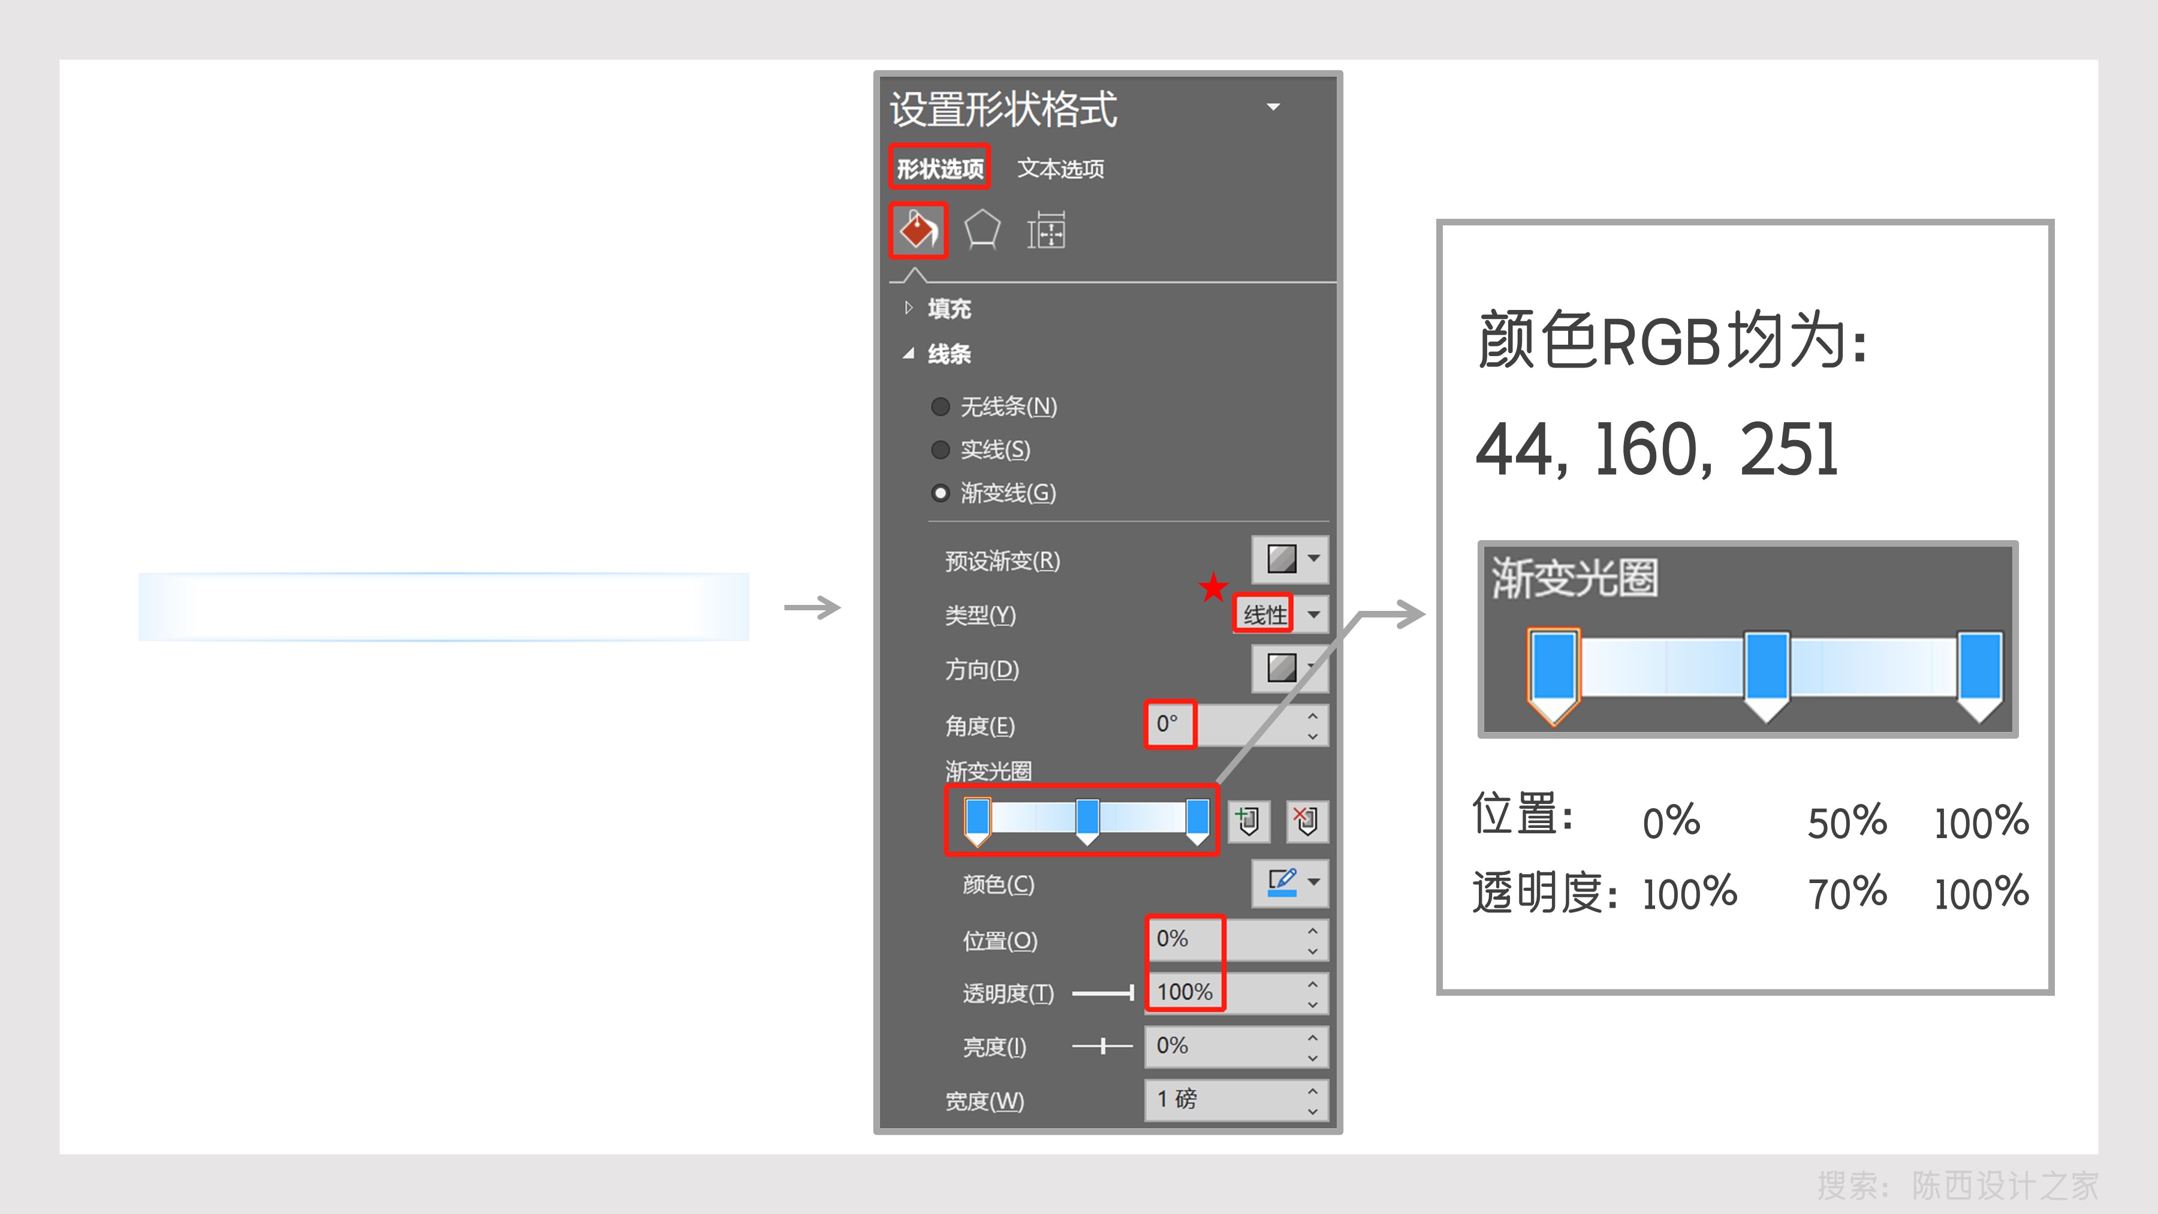
Task: Open the pane options arrow beside the title
Action: click(x=1273, y=107)
